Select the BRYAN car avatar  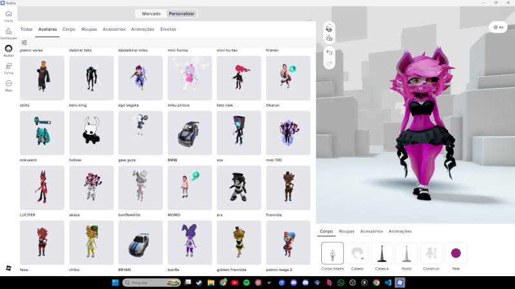pos(140,243)
